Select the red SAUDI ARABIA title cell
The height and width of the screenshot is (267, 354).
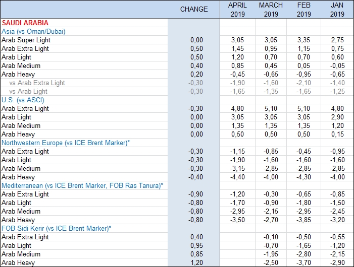coord(25,23)
